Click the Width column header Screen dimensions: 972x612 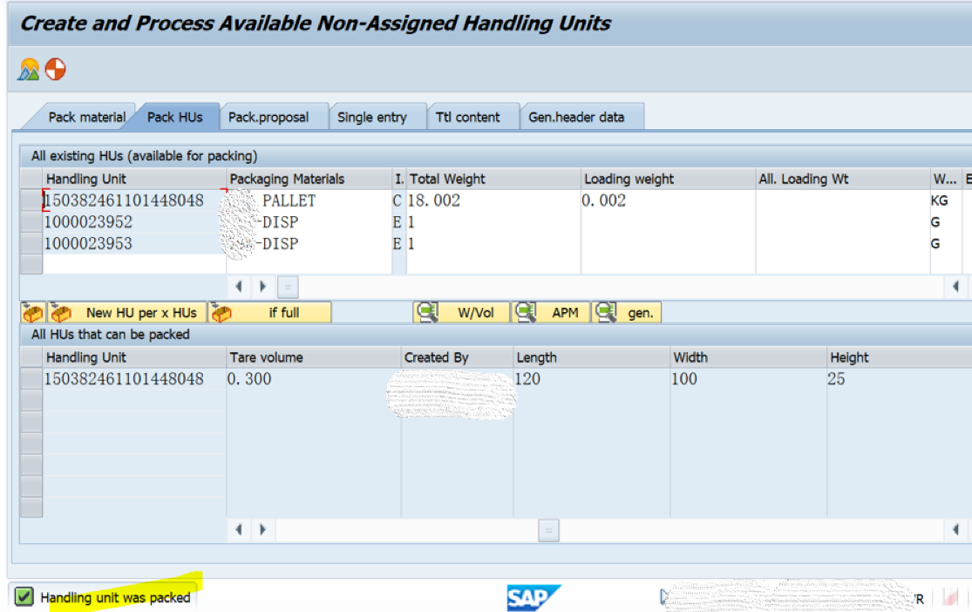pyautogui.click(x=748, y=357)
